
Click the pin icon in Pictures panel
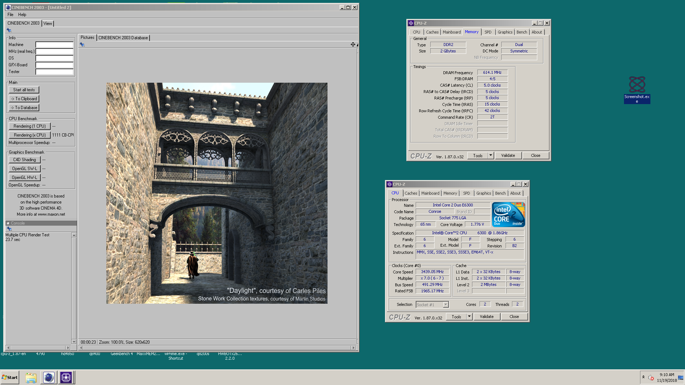point(82,45)
